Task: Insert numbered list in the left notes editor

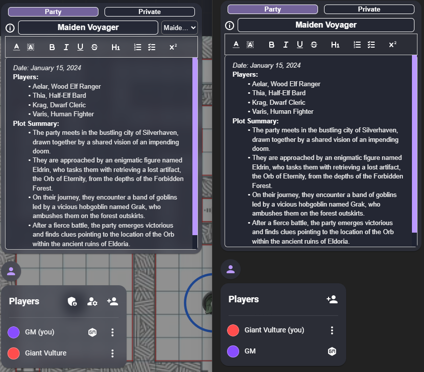Action: pyautogui.click(x=138, y=47)
